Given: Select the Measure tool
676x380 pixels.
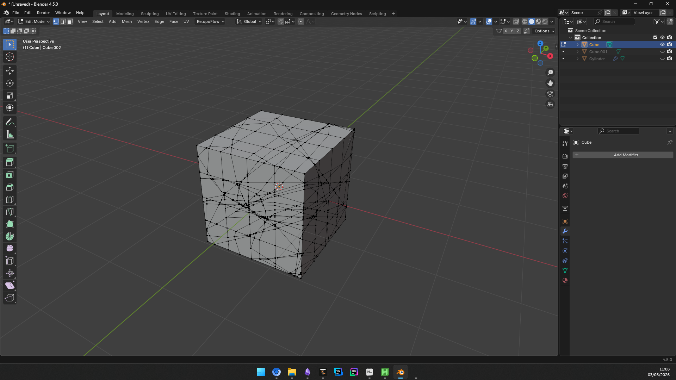Looking at the screenshot, I should tap(10, 135).
